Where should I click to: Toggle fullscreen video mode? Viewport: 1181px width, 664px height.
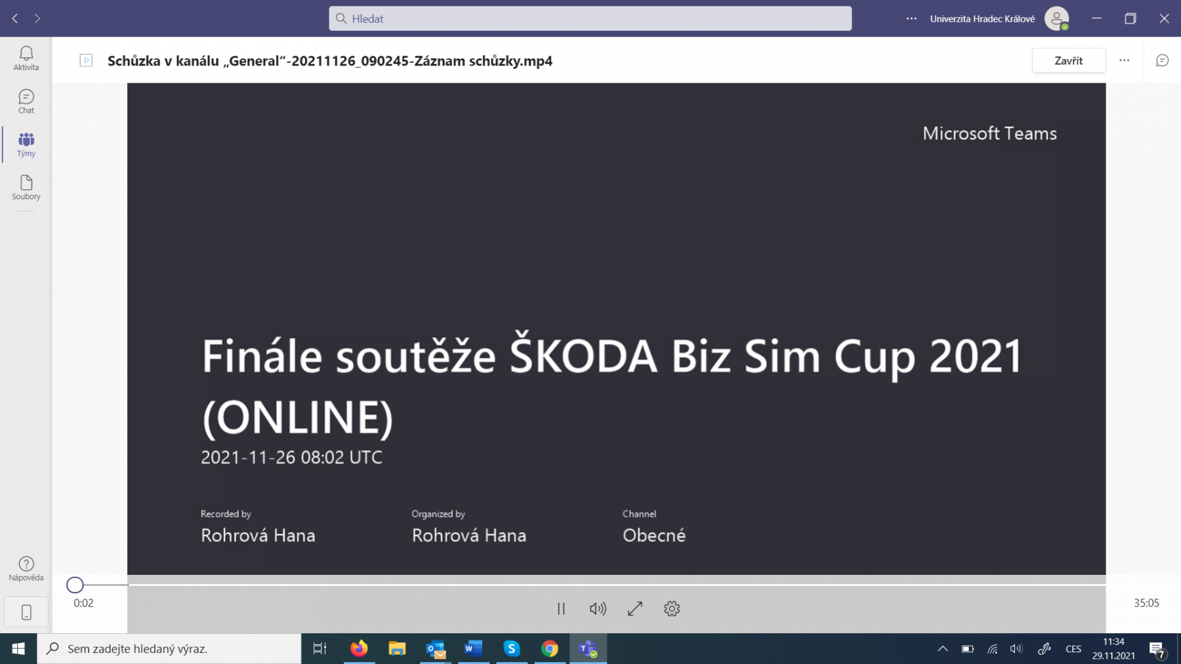634,608
